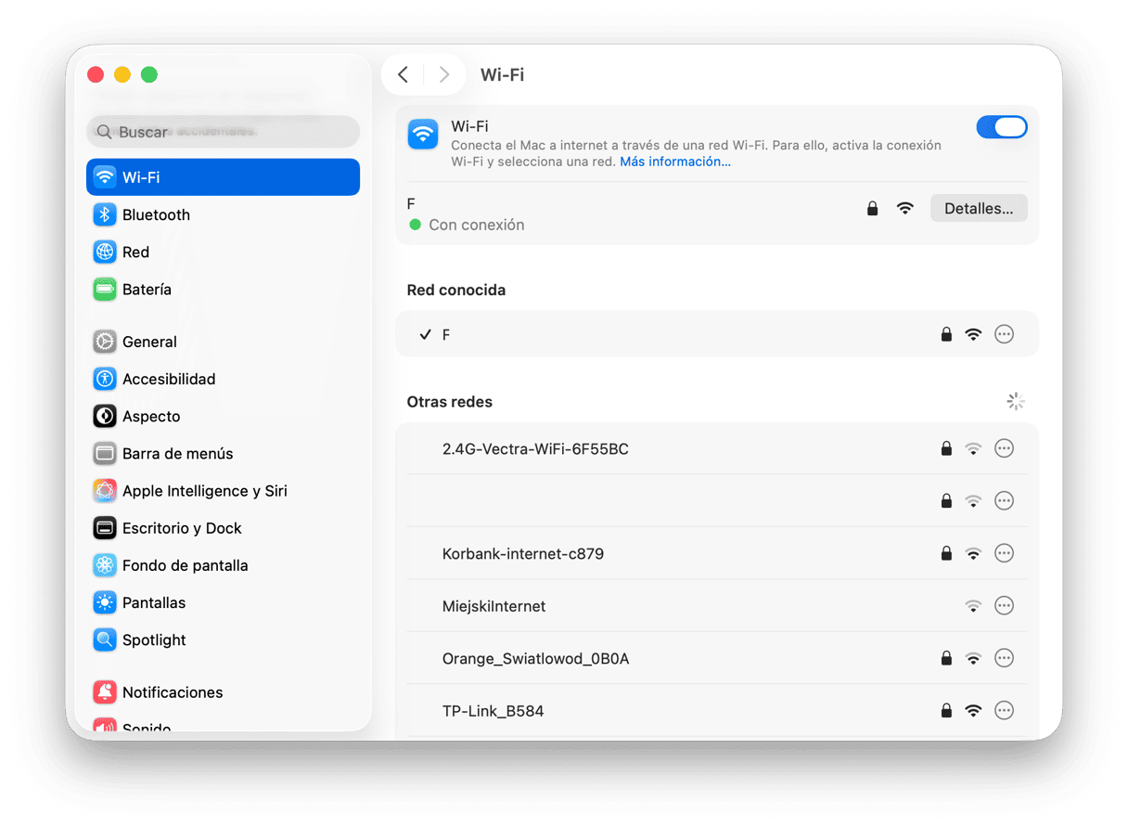This screenshot has width=1128, height=827.
Task: Click the Apple Intelligence y Siri icon
Action: 105,491
